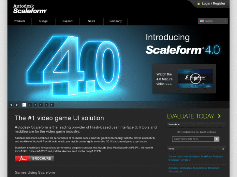The width and height of the screenshot is (237, 177).
Task: Select slide 4 in the carousel
Action: pos(41,105)
